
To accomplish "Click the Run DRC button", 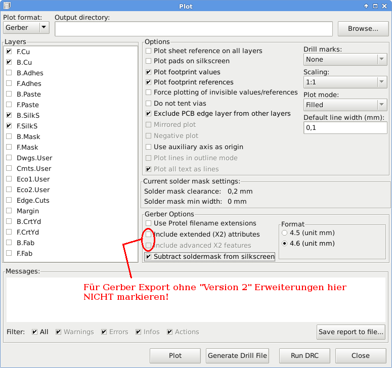I will pyautogui.click(x=305, y=356).
